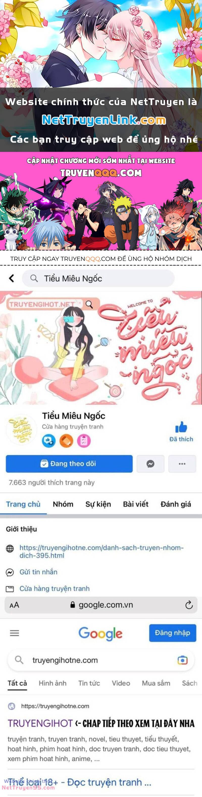The height and width of the screenshot is (797, 202).
Task: Click the magnifier icon in Facebook search field
Action: (x=34, y=278)
